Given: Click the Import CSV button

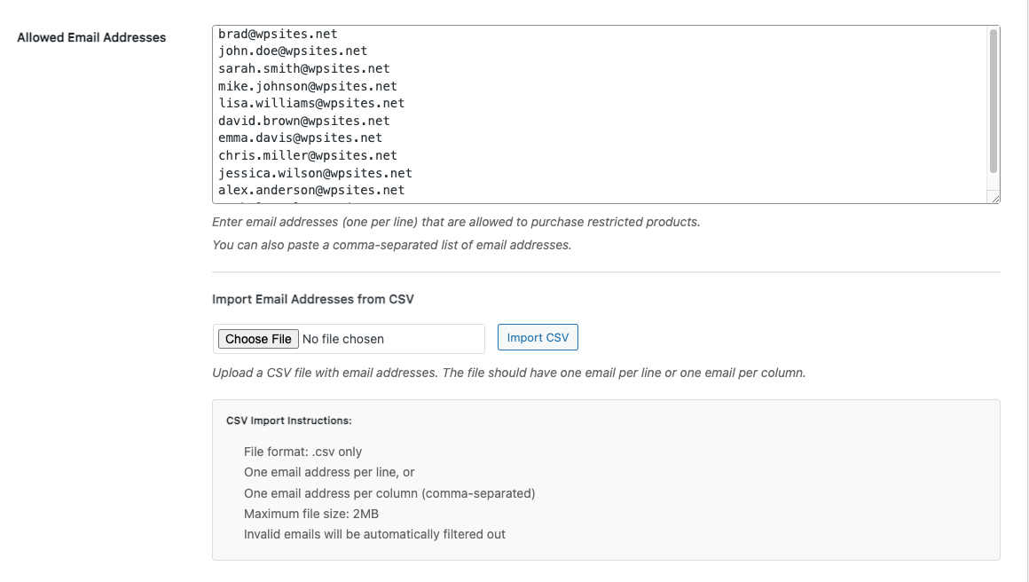Looking at the screenshot, I should 538,337.
